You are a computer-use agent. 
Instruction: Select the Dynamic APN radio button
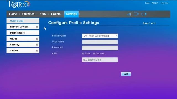click(x=94, y=54)
